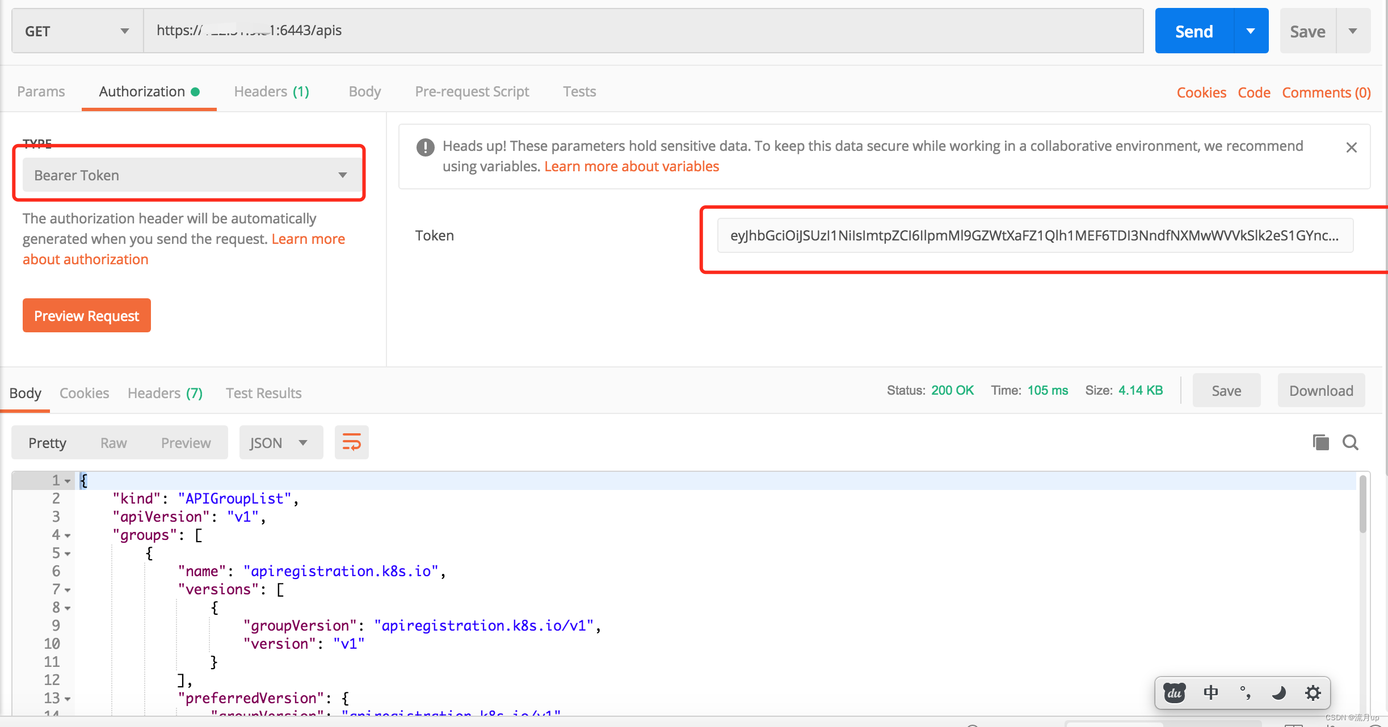Viewport: 1388px width, 727px height.
Task: Click the input method settings gear icon
Action: pyautogui.click(x=1313, y=692)
